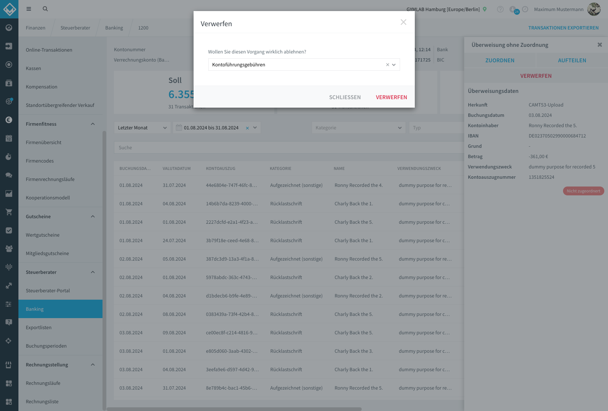Open the Letzter Monat period dropdown
The width and height of the screenshot is (608, 411).
[142, 128]
